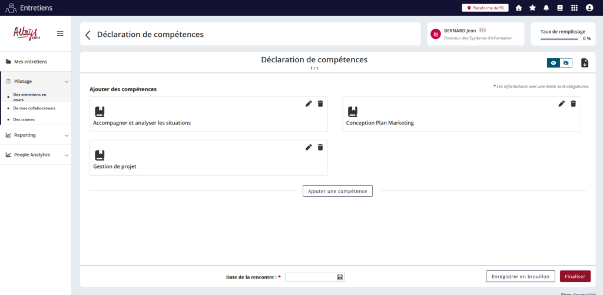Select De mes collaborateurs in sidebar
The image size is (603, 295).
[34, 108]
